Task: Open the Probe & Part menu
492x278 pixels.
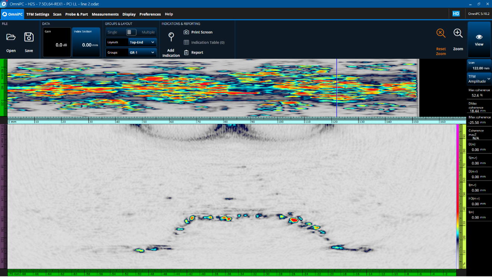Action: 76,14
